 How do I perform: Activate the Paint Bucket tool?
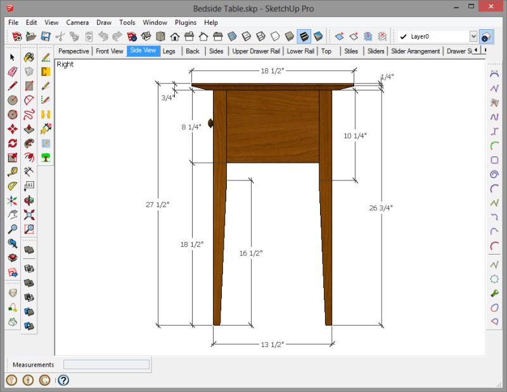pyautogui.click(x=29, y=58)
